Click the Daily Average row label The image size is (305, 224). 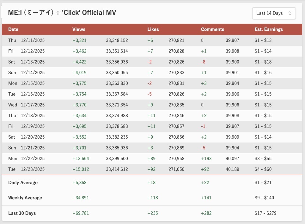(23, 183)
